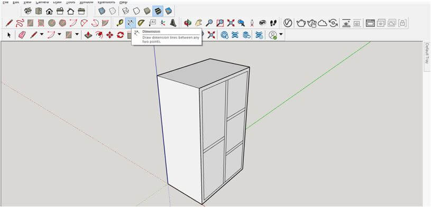Select the Freehand tool
The width and height of the screenshot is (431, 207).
point(20,23)
